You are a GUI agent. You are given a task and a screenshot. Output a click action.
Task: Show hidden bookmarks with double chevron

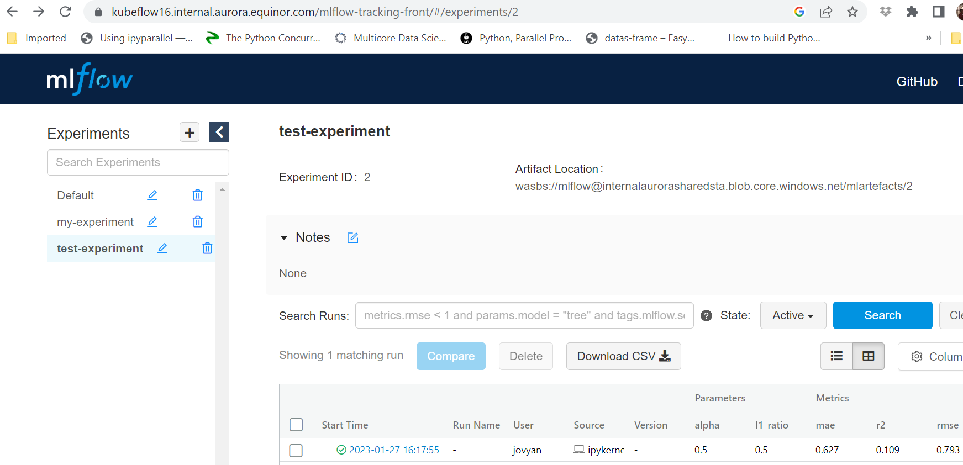click(x=928, y=38)
